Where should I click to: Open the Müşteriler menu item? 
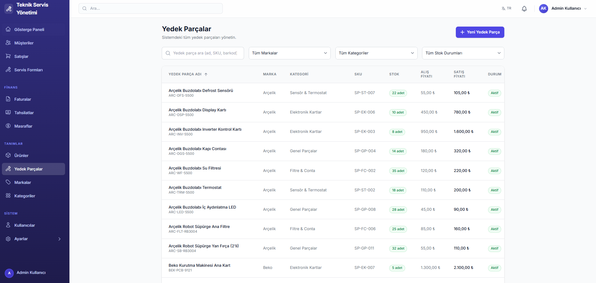(24, 43)
